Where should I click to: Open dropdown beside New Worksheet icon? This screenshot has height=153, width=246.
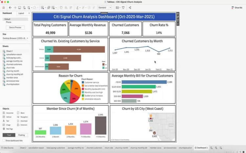click(x=45, y=8)
